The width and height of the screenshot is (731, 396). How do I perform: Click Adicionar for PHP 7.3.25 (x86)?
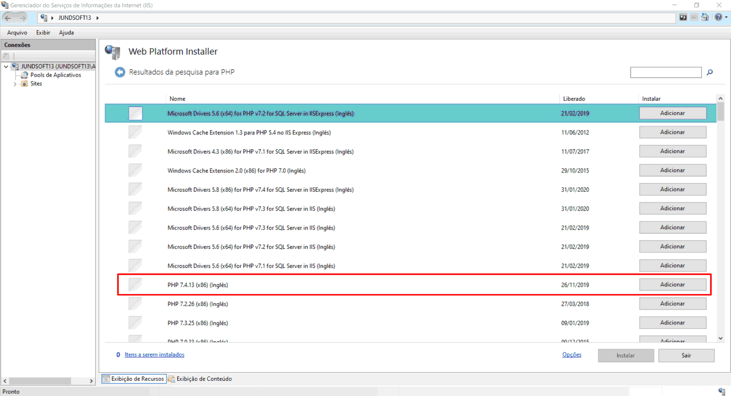click(x=672, y=323)
